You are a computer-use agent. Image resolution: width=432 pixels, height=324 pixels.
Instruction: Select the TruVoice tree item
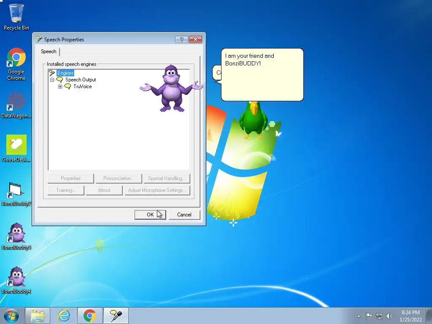(x=82, y=86)
